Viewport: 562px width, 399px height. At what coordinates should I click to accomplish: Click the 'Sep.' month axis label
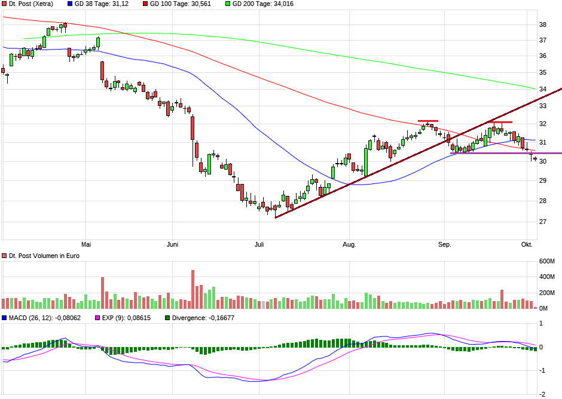coord(444,244)
